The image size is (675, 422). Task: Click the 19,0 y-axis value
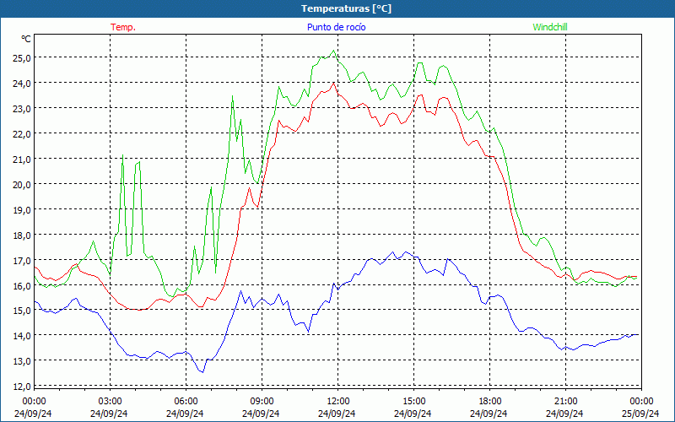(21, 210)
